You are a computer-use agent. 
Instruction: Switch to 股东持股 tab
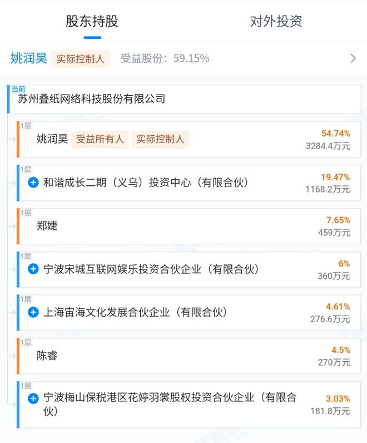click(x=92, y=22)
